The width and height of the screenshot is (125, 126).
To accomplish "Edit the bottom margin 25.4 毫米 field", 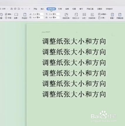I will point(54,14).
